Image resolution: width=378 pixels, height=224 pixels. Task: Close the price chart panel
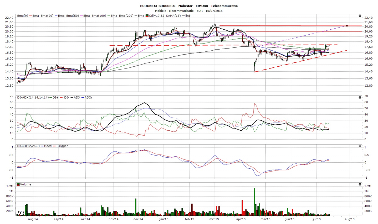360,16
